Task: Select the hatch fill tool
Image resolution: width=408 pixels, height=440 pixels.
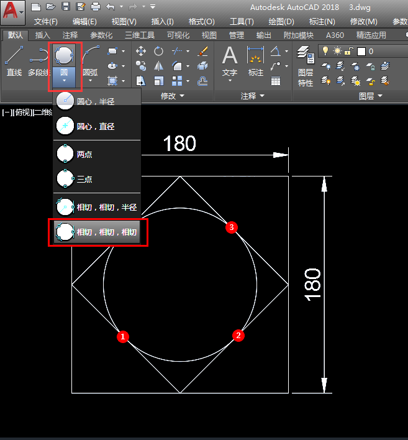Action: 112,81
